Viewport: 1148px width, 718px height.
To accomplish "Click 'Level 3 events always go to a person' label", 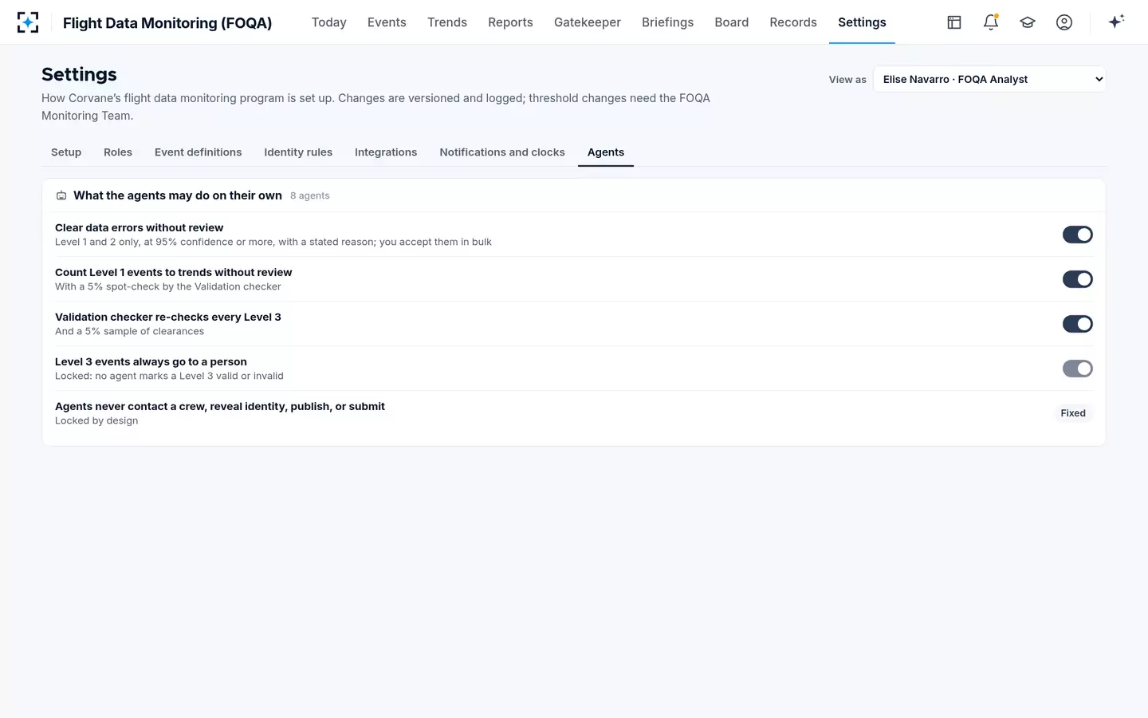I will (x=151, y=361).
